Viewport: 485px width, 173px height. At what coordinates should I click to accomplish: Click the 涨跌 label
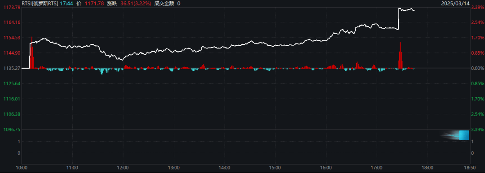point(112,4)
